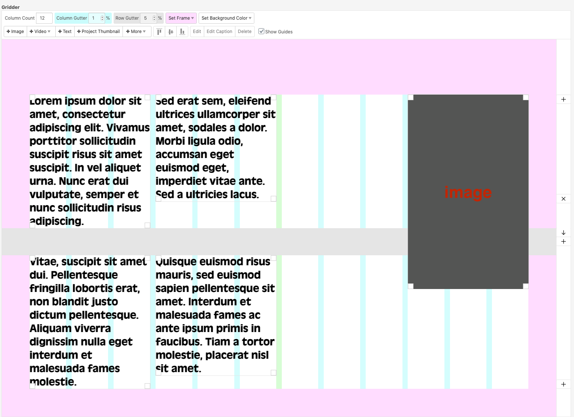Open the Video dropdown menu
Image resolution: width=574 pixels, height=417 pixels.
(x=41, y=32)
